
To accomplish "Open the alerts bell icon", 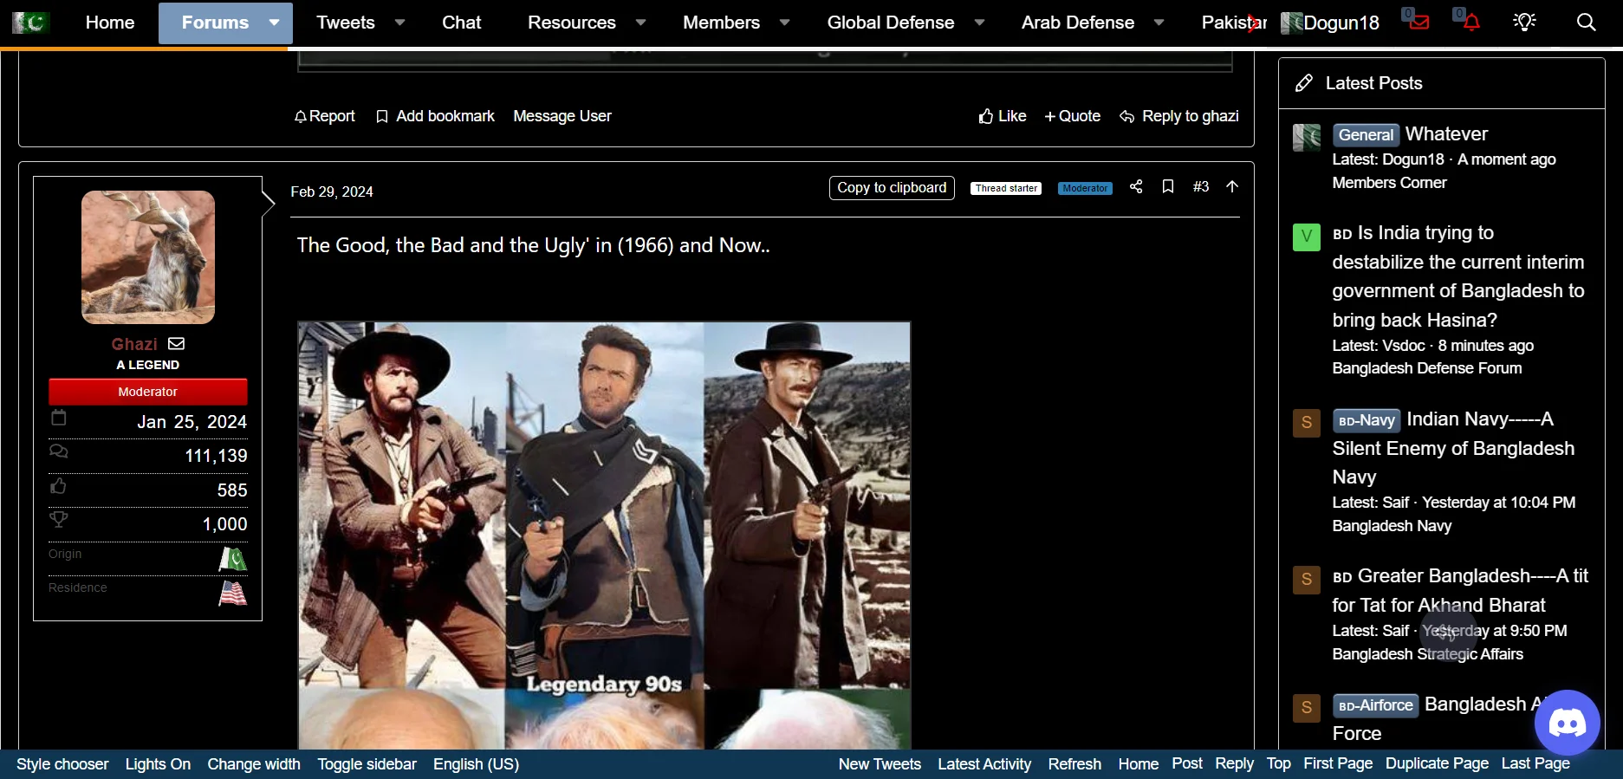I will tap(1470, 22).
